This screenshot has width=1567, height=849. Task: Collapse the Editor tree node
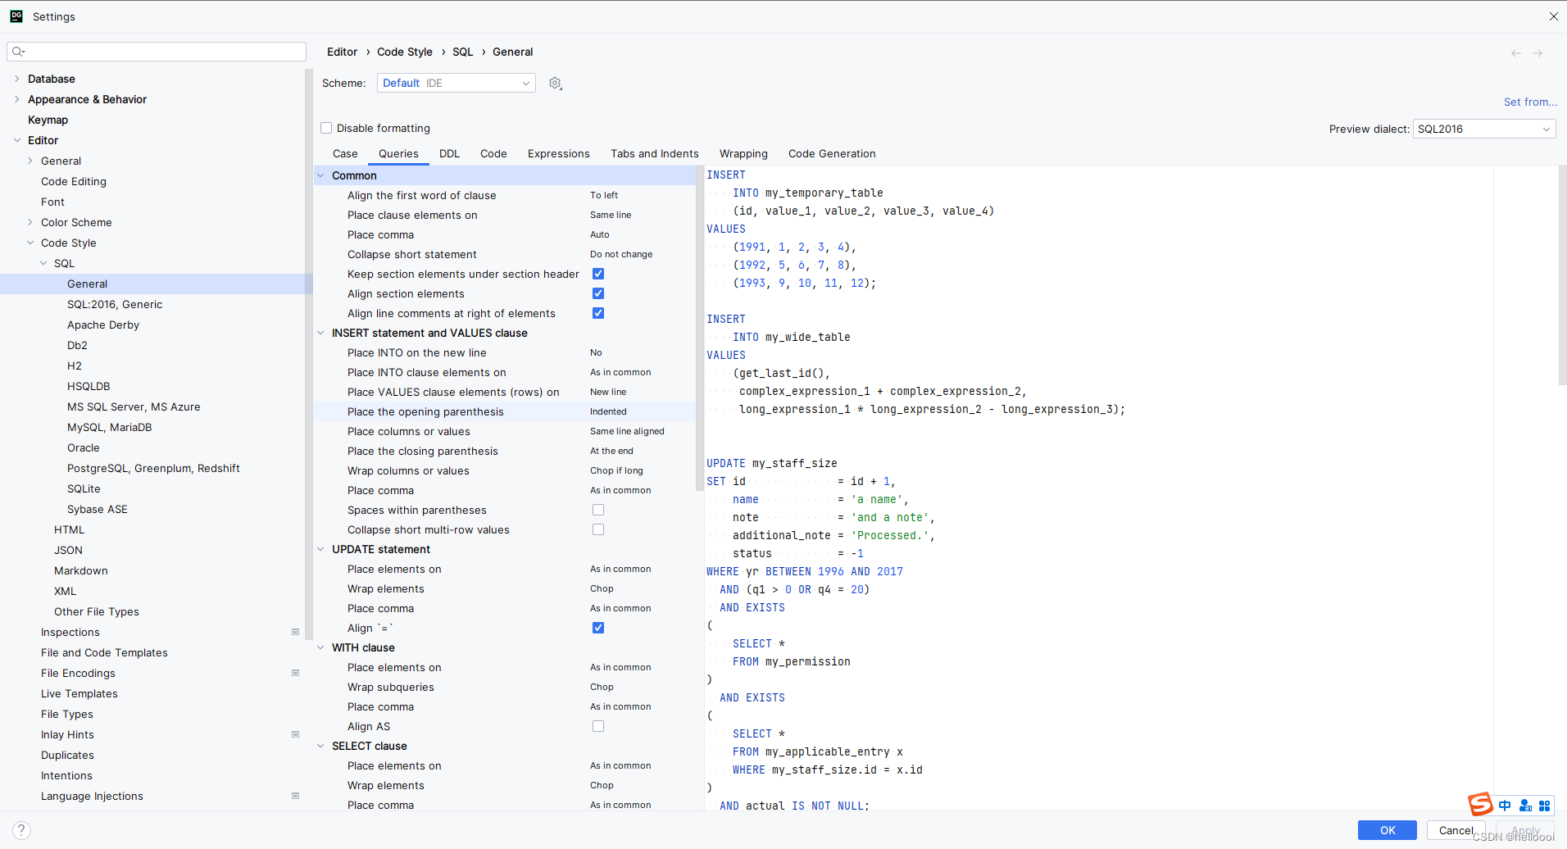(x=17, y=140)
